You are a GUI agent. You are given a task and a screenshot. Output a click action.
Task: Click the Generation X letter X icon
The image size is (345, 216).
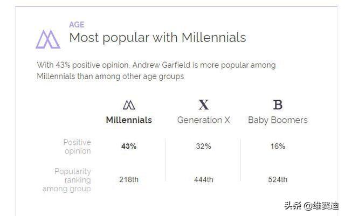pyautogui.click(x=204, y=104)
